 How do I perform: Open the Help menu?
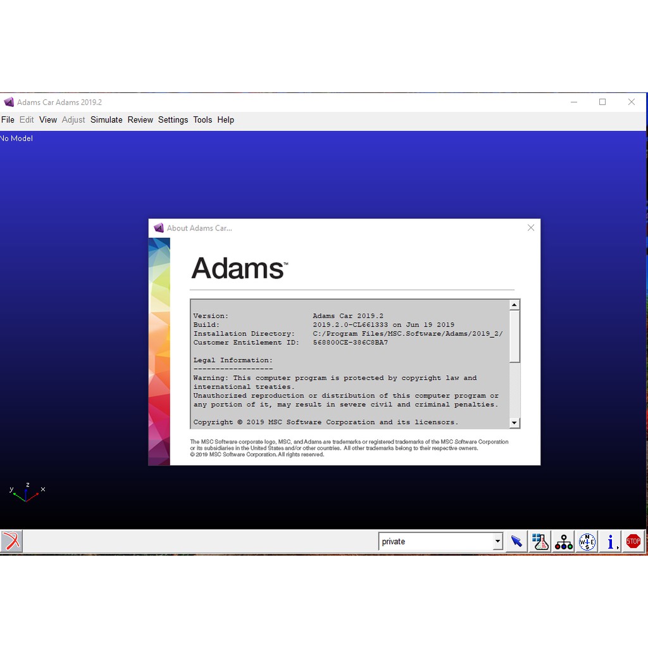pyautogui.click(x=225, y=120)
